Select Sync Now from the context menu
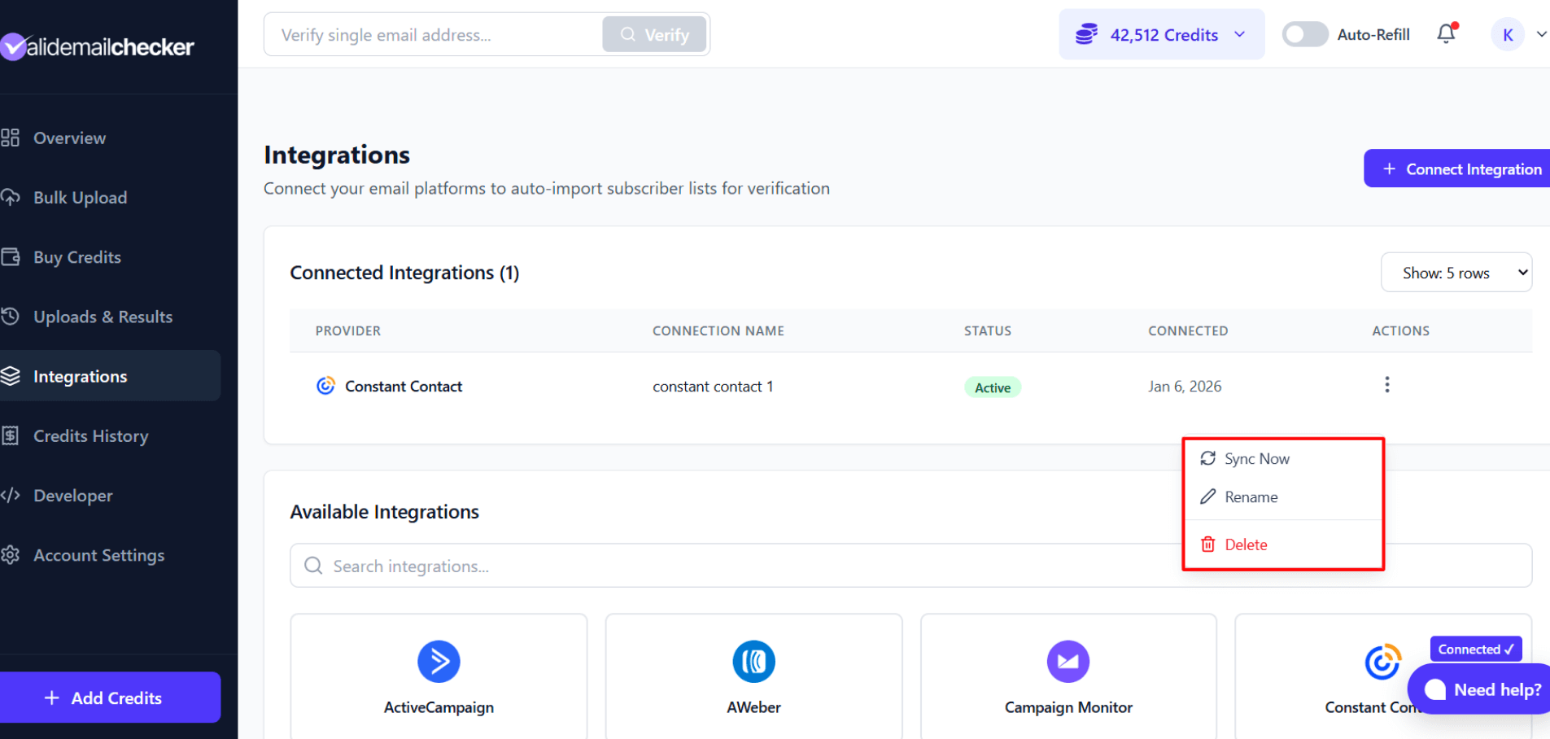The height and width of the screenshot is (739, 1550). point(1256,458)
